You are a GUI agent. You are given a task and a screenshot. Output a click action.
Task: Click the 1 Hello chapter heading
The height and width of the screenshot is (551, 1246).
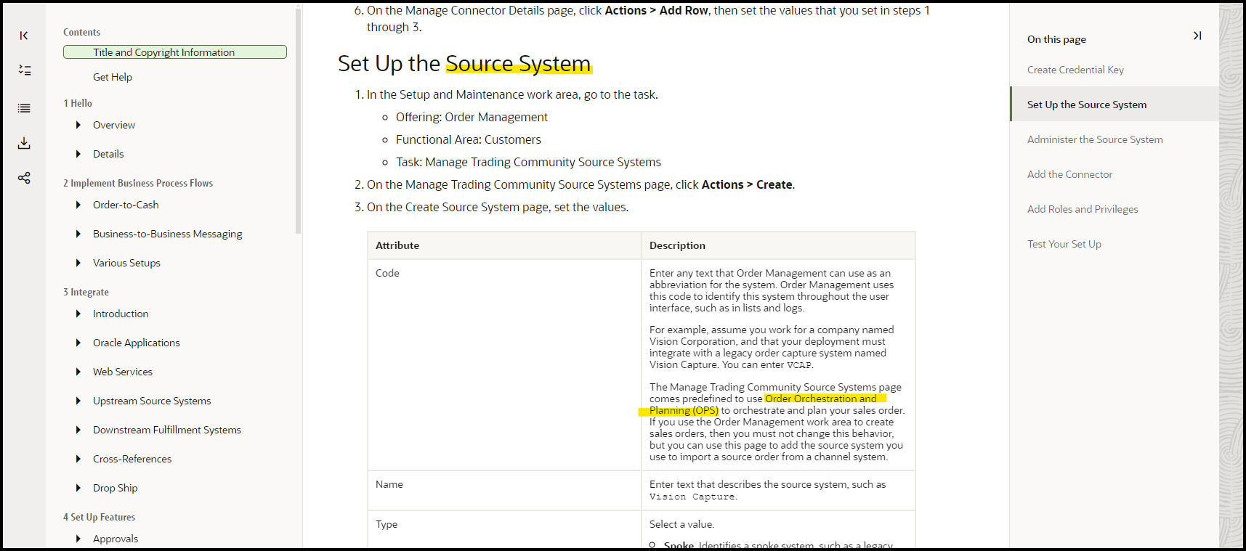click(x=78, y=103)
